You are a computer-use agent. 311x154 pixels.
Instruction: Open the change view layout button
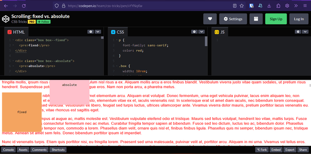256,19
